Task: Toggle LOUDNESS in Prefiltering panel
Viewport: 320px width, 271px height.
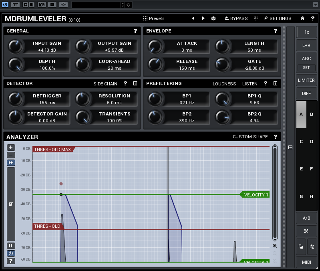Action: [x=224, y=84]
